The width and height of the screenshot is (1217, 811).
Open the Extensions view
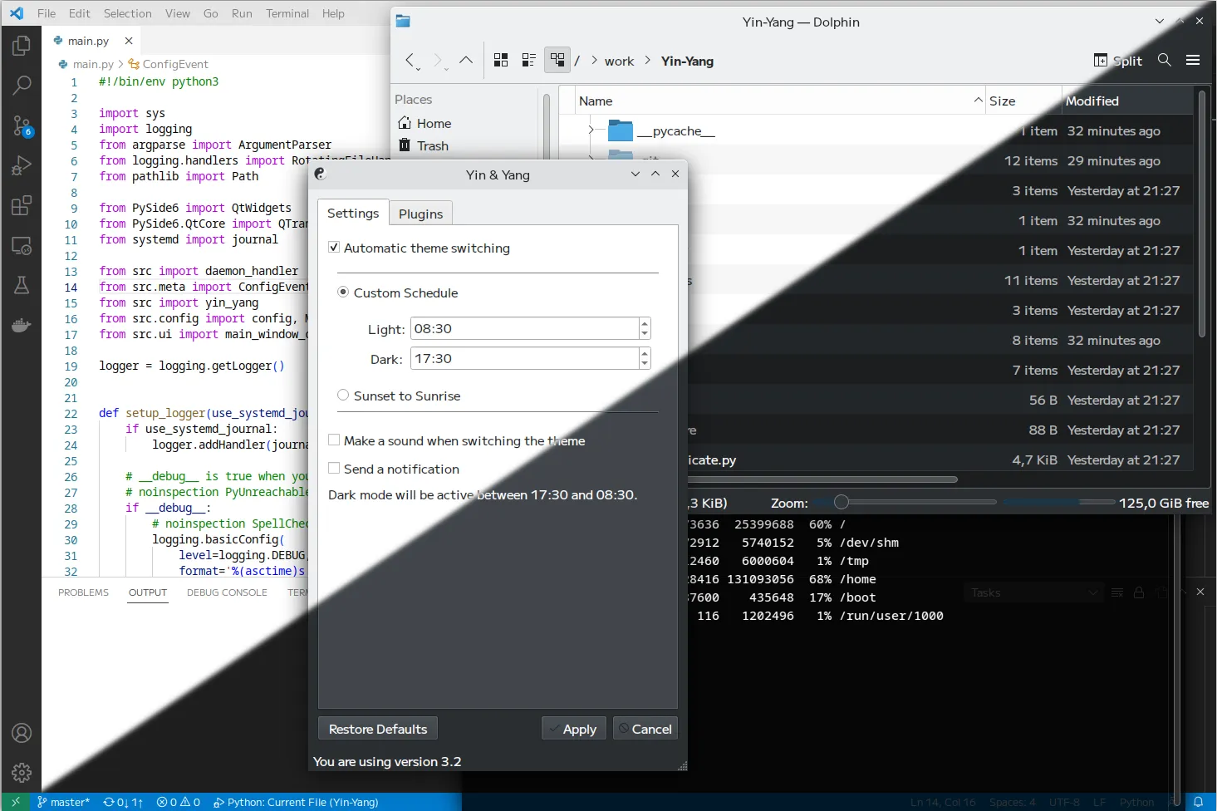22,205
